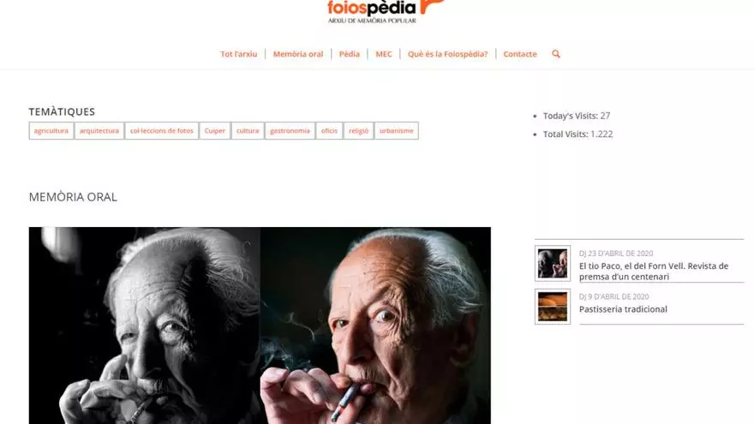Viewport: 754px width, 424px height.
Task: Navigate to the Contacte page
Action: click(x=520, y=54)
